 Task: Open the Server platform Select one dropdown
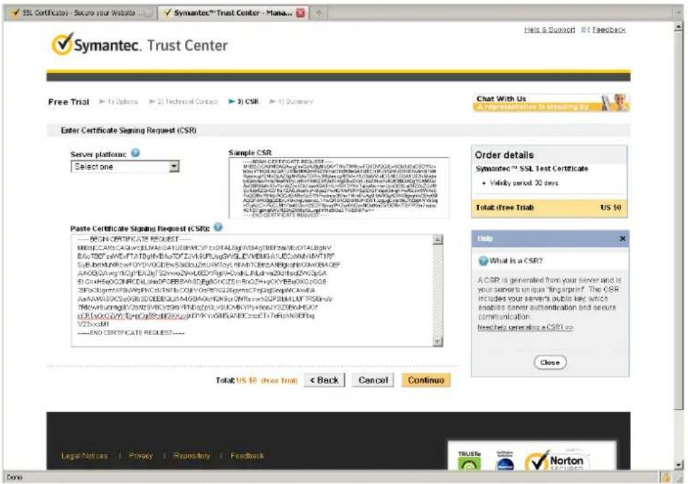pyautogui.click(x=125, y=167)
